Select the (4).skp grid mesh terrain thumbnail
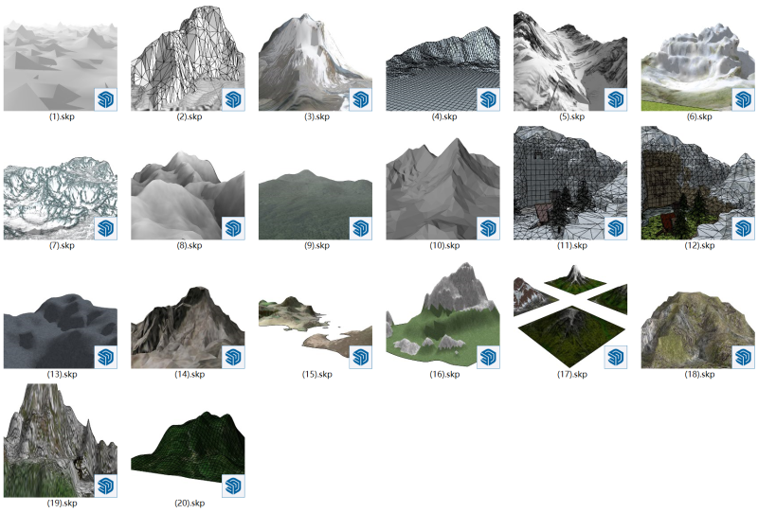Image resolution: width=758 pixels, height=513 pixels. 442,68
